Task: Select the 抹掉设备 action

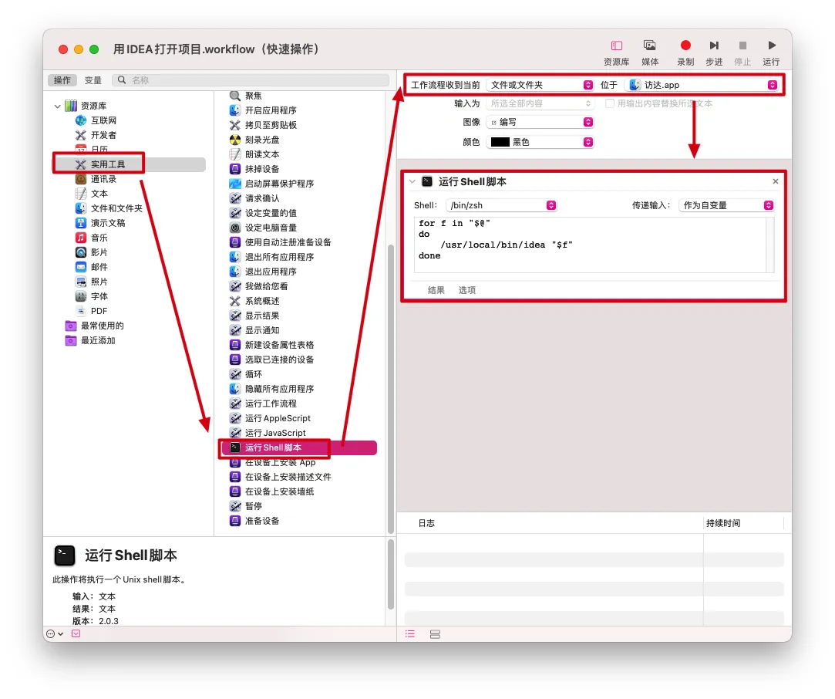Action: 254,169
